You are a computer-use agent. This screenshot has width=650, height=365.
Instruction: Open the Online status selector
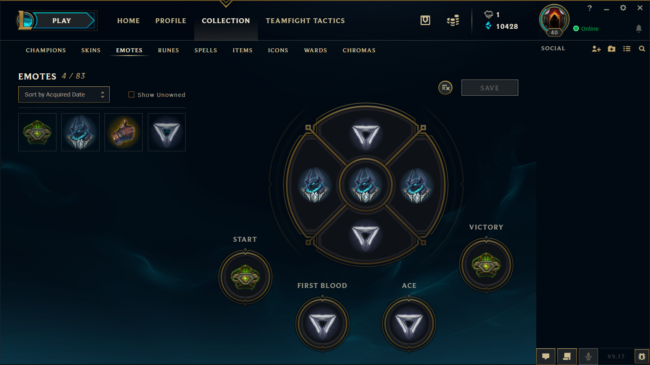point(586,29)
